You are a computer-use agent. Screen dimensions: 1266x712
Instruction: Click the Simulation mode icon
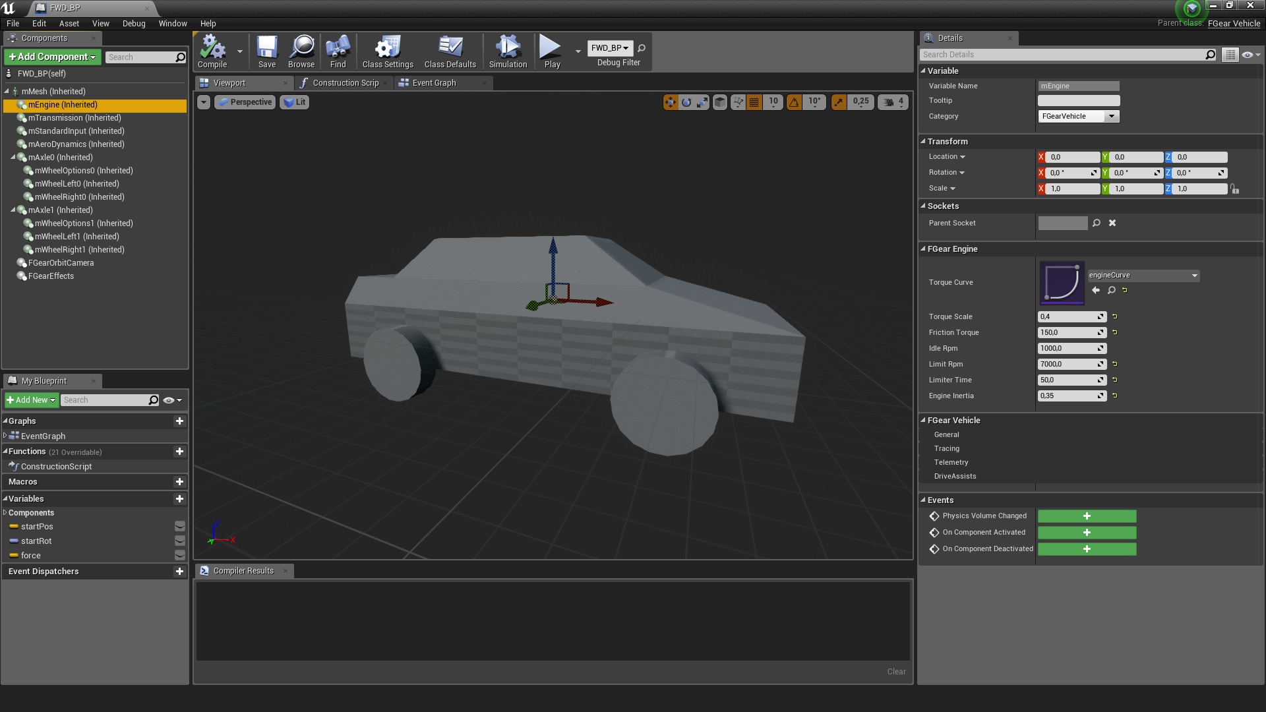(x=508, y=48)
